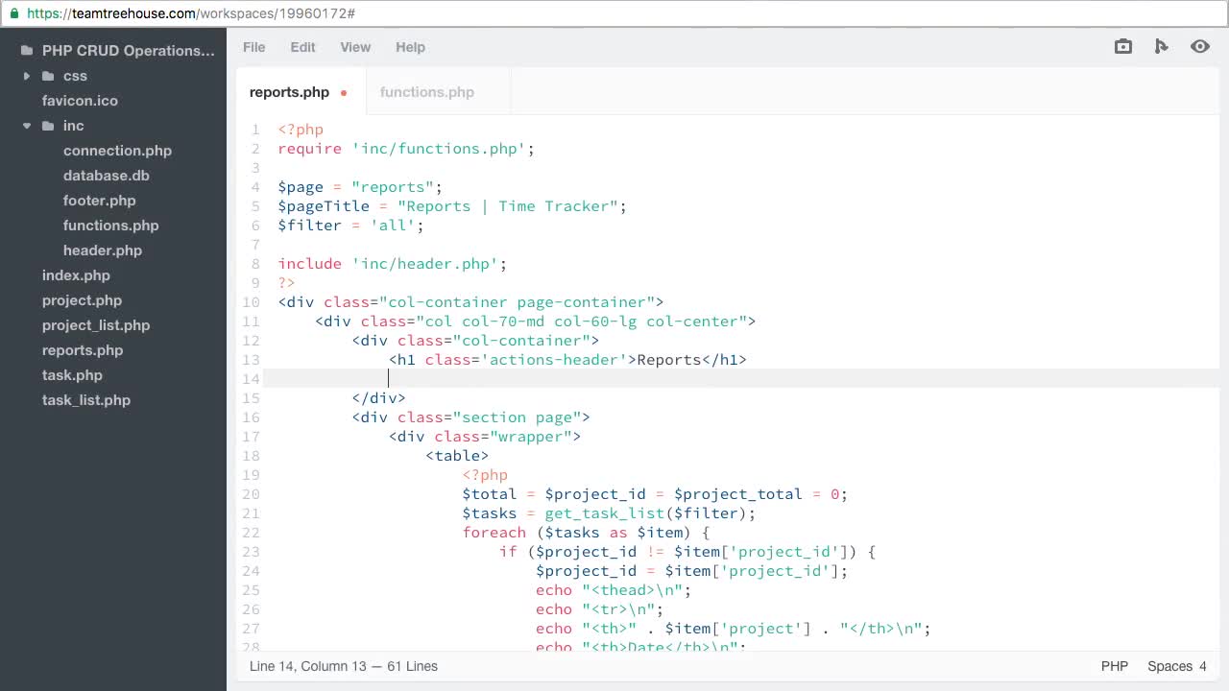Open footer.php from the sidebar
Screen dimensions: 1229x691
[100, 201]
